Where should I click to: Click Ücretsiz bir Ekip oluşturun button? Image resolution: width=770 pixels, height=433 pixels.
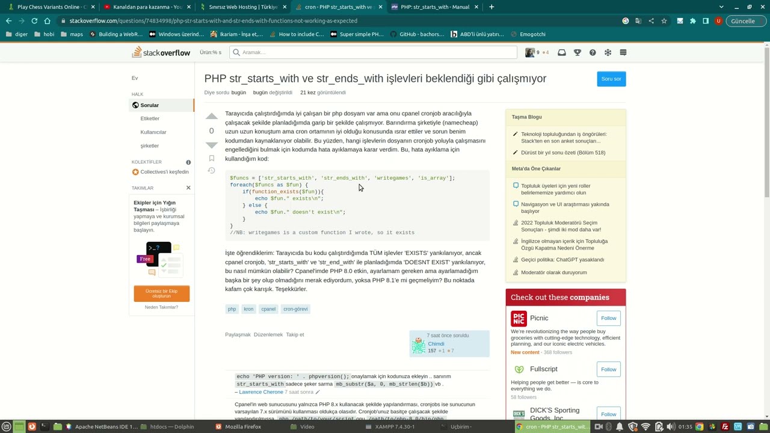(161, 293)
